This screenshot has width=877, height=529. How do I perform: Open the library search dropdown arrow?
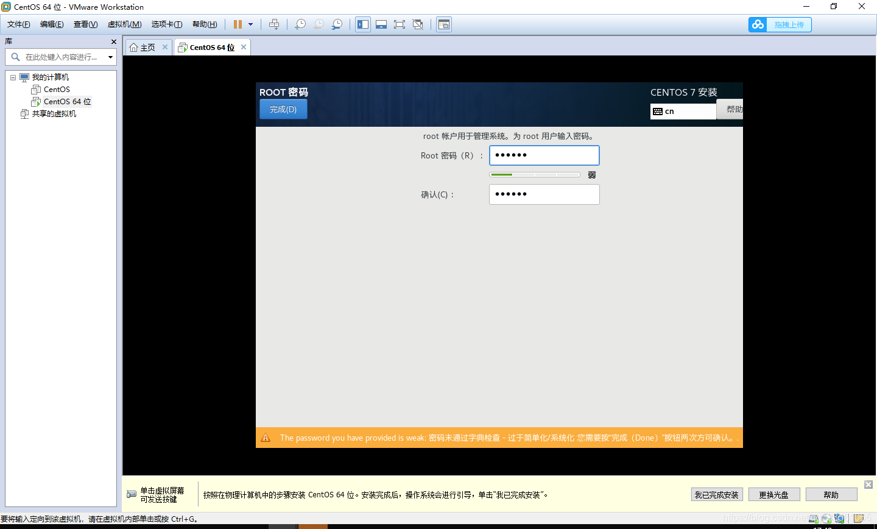110,57
